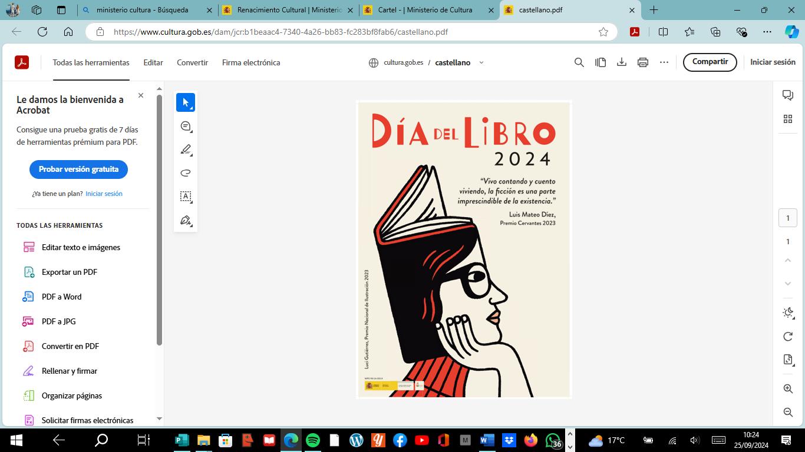Open the Firma electrónica menu
The width and height of the screenshot is (805, 452).
pyautogui.click(x=251, y=62)
